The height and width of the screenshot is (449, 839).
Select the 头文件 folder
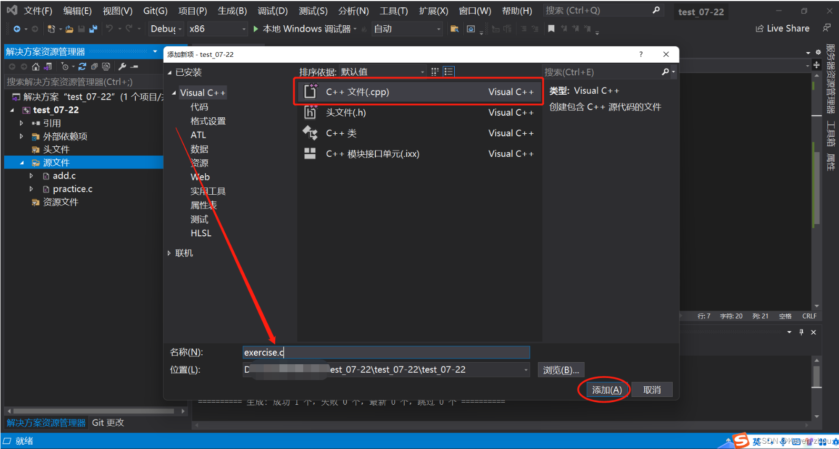tap(56, 149)
